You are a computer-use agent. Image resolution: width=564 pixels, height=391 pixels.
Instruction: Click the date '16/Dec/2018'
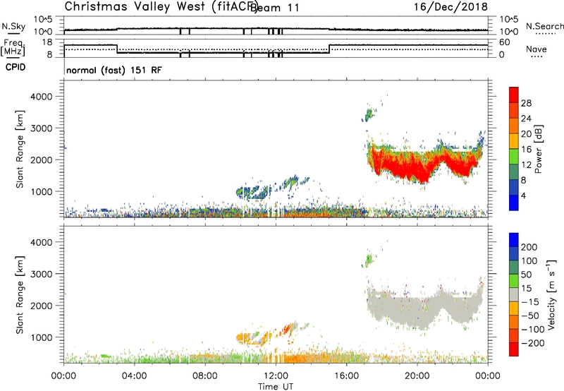[x=450, y=6]
